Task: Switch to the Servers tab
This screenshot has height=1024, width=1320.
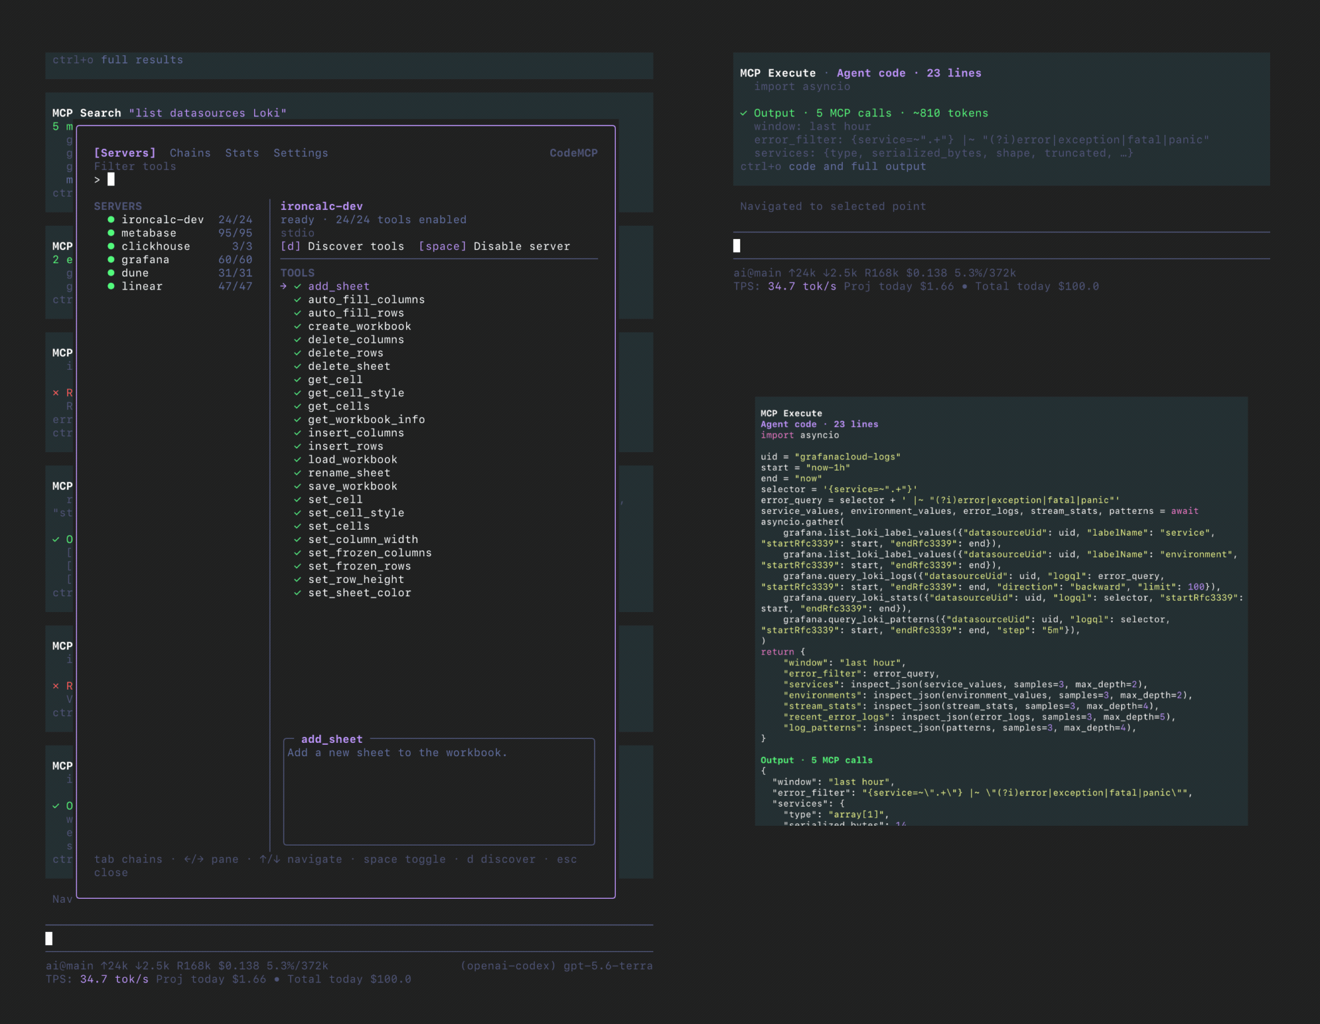Action: point(125,153)
